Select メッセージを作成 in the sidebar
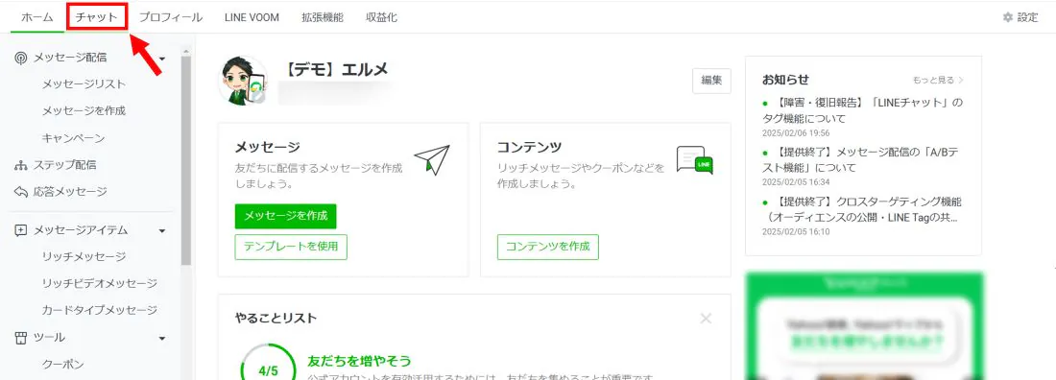The width and height of the screenshot is (1056, 380). pos(84,110)
